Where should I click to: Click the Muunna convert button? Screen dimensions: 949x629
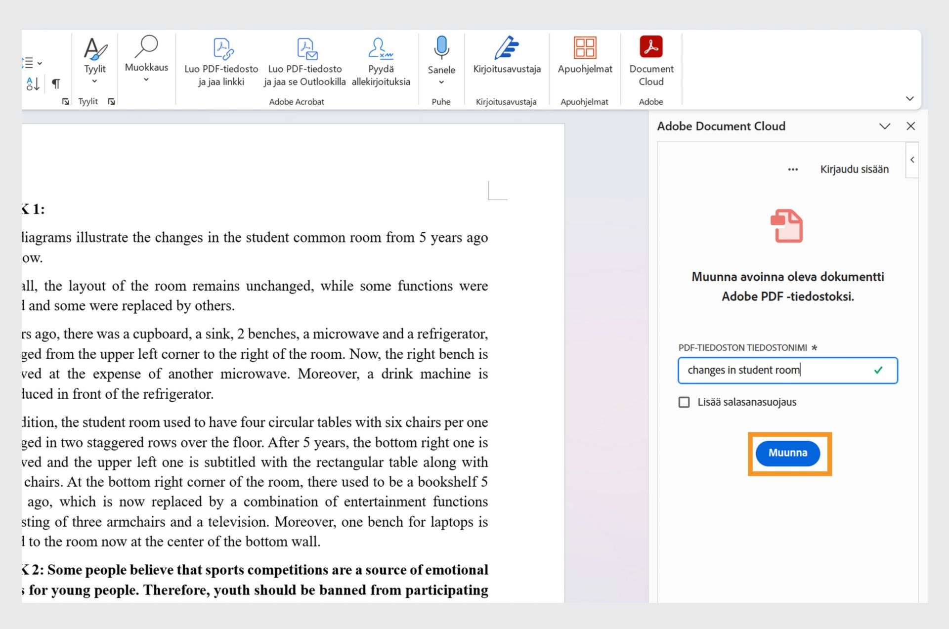[788, 453]
